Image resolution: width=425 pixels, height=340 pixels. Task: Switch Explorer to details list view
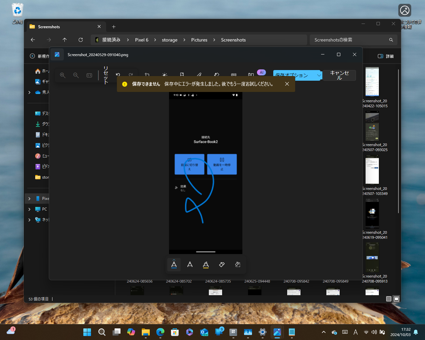click(x=388, y=299)
